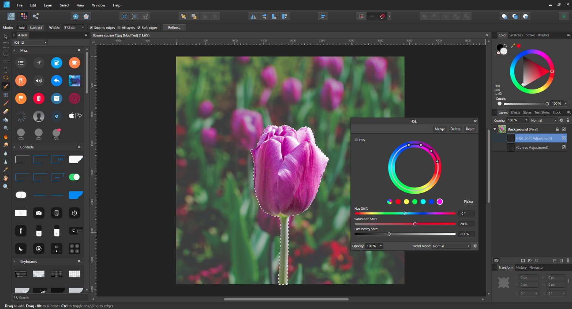Screen dimensions: 572x309
Task: Click the magenta swatch in HSL dialog
Action: coord(440,201)
